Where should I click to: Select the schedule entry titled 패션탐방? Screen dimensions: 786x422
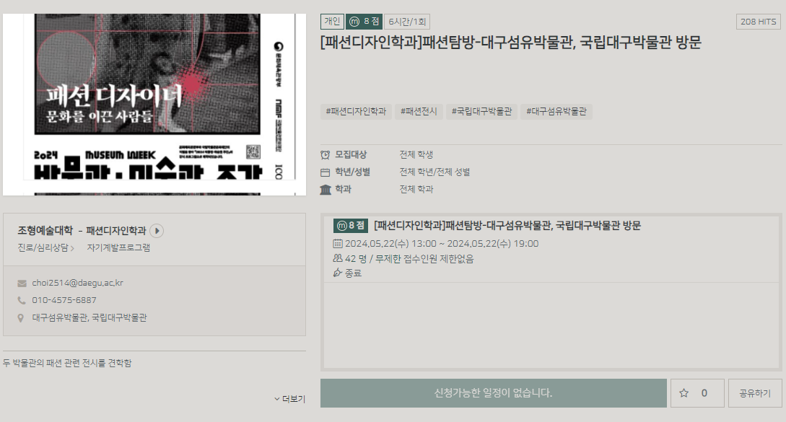point(507,226)
